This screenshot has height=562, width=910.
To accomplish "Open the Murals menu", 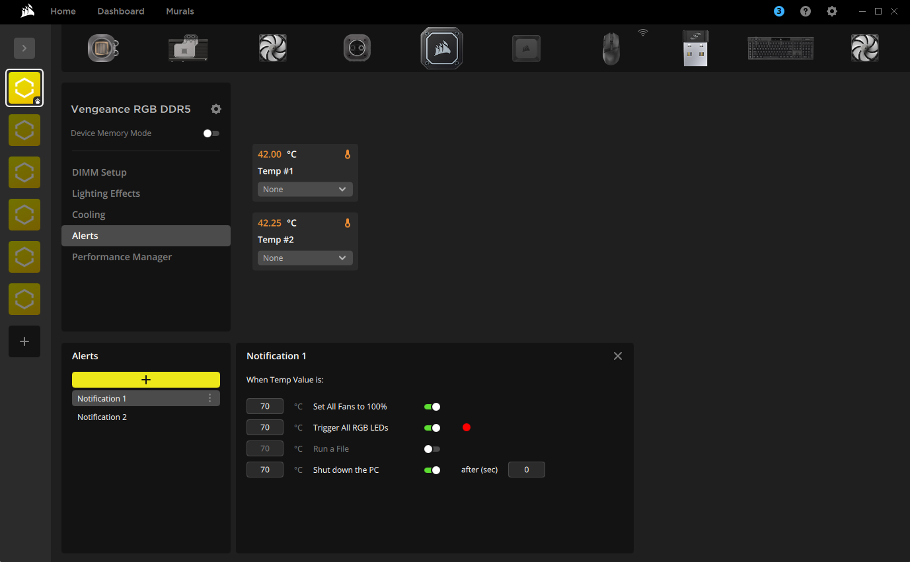I will pyautogui.click(x=180, y=11).
